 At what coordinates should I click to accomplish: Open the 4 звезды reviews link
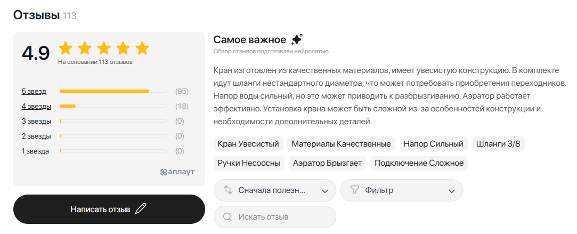point(36,106)
